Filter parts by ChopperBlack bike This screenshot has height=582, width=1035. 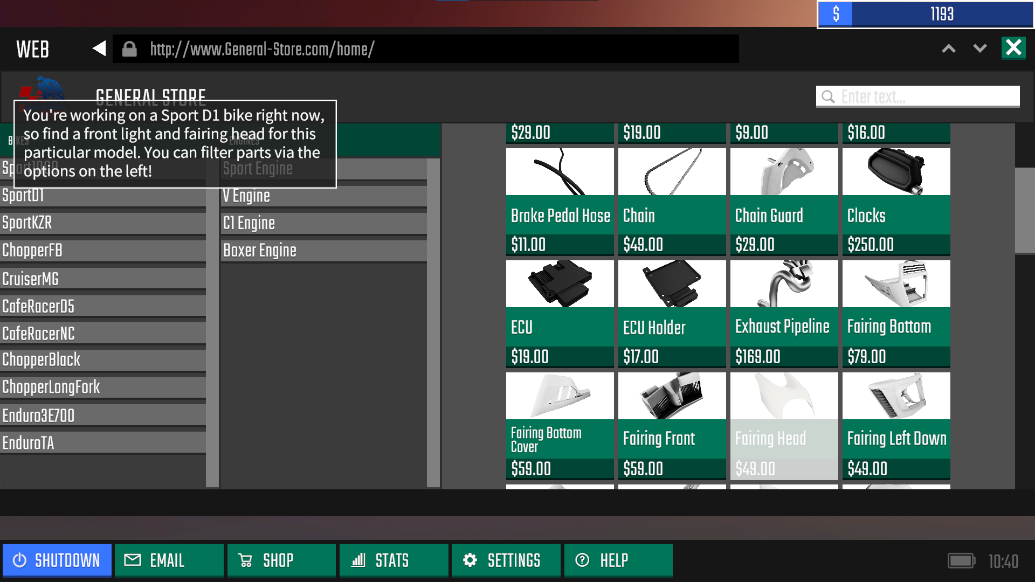pos(102,359)
